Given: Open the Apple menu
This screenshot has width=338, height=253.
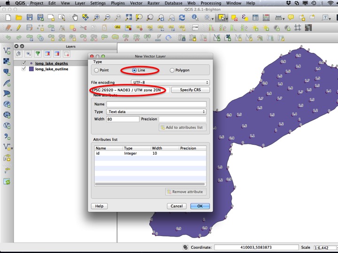Looking at the screenshot, I should pyautogui.click(x=8, y=3).
